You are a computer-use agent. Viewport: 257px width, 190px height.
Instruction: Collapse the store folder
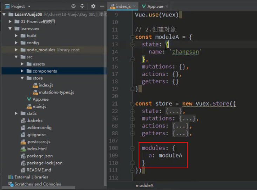[x=22, y=78]
